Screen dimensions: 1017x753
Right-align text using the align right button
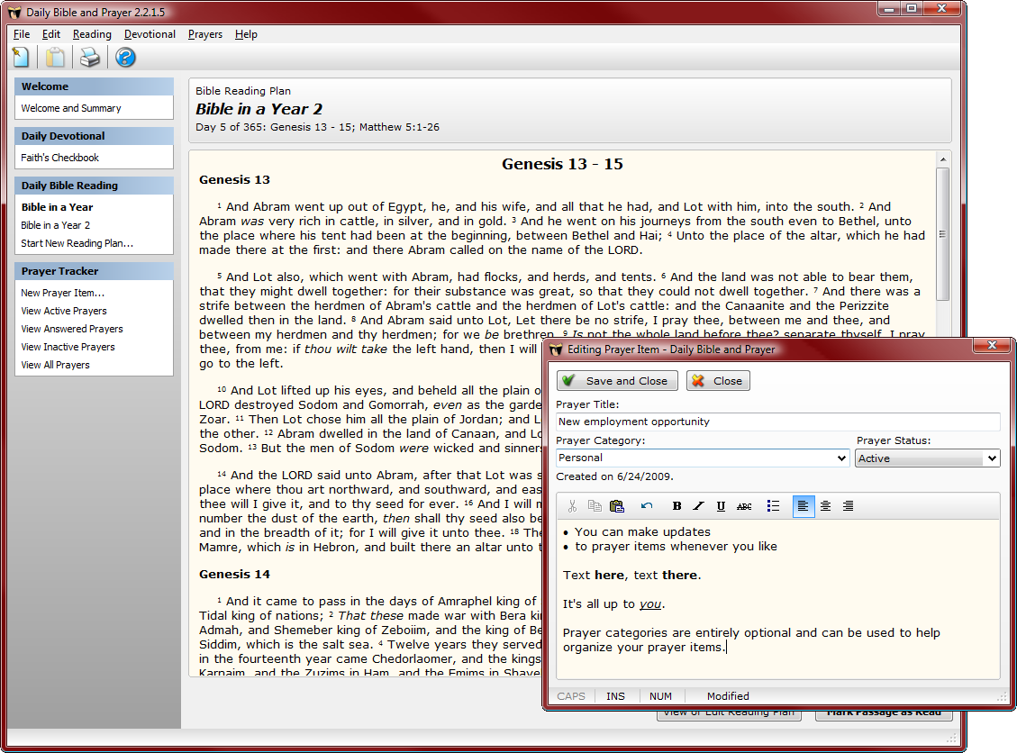click(848, 506)
